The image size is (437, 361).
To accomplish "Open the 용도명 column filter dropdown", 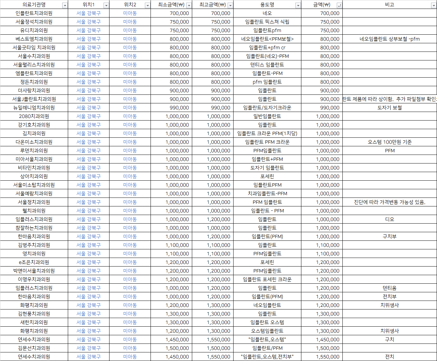I will [298, 5].
